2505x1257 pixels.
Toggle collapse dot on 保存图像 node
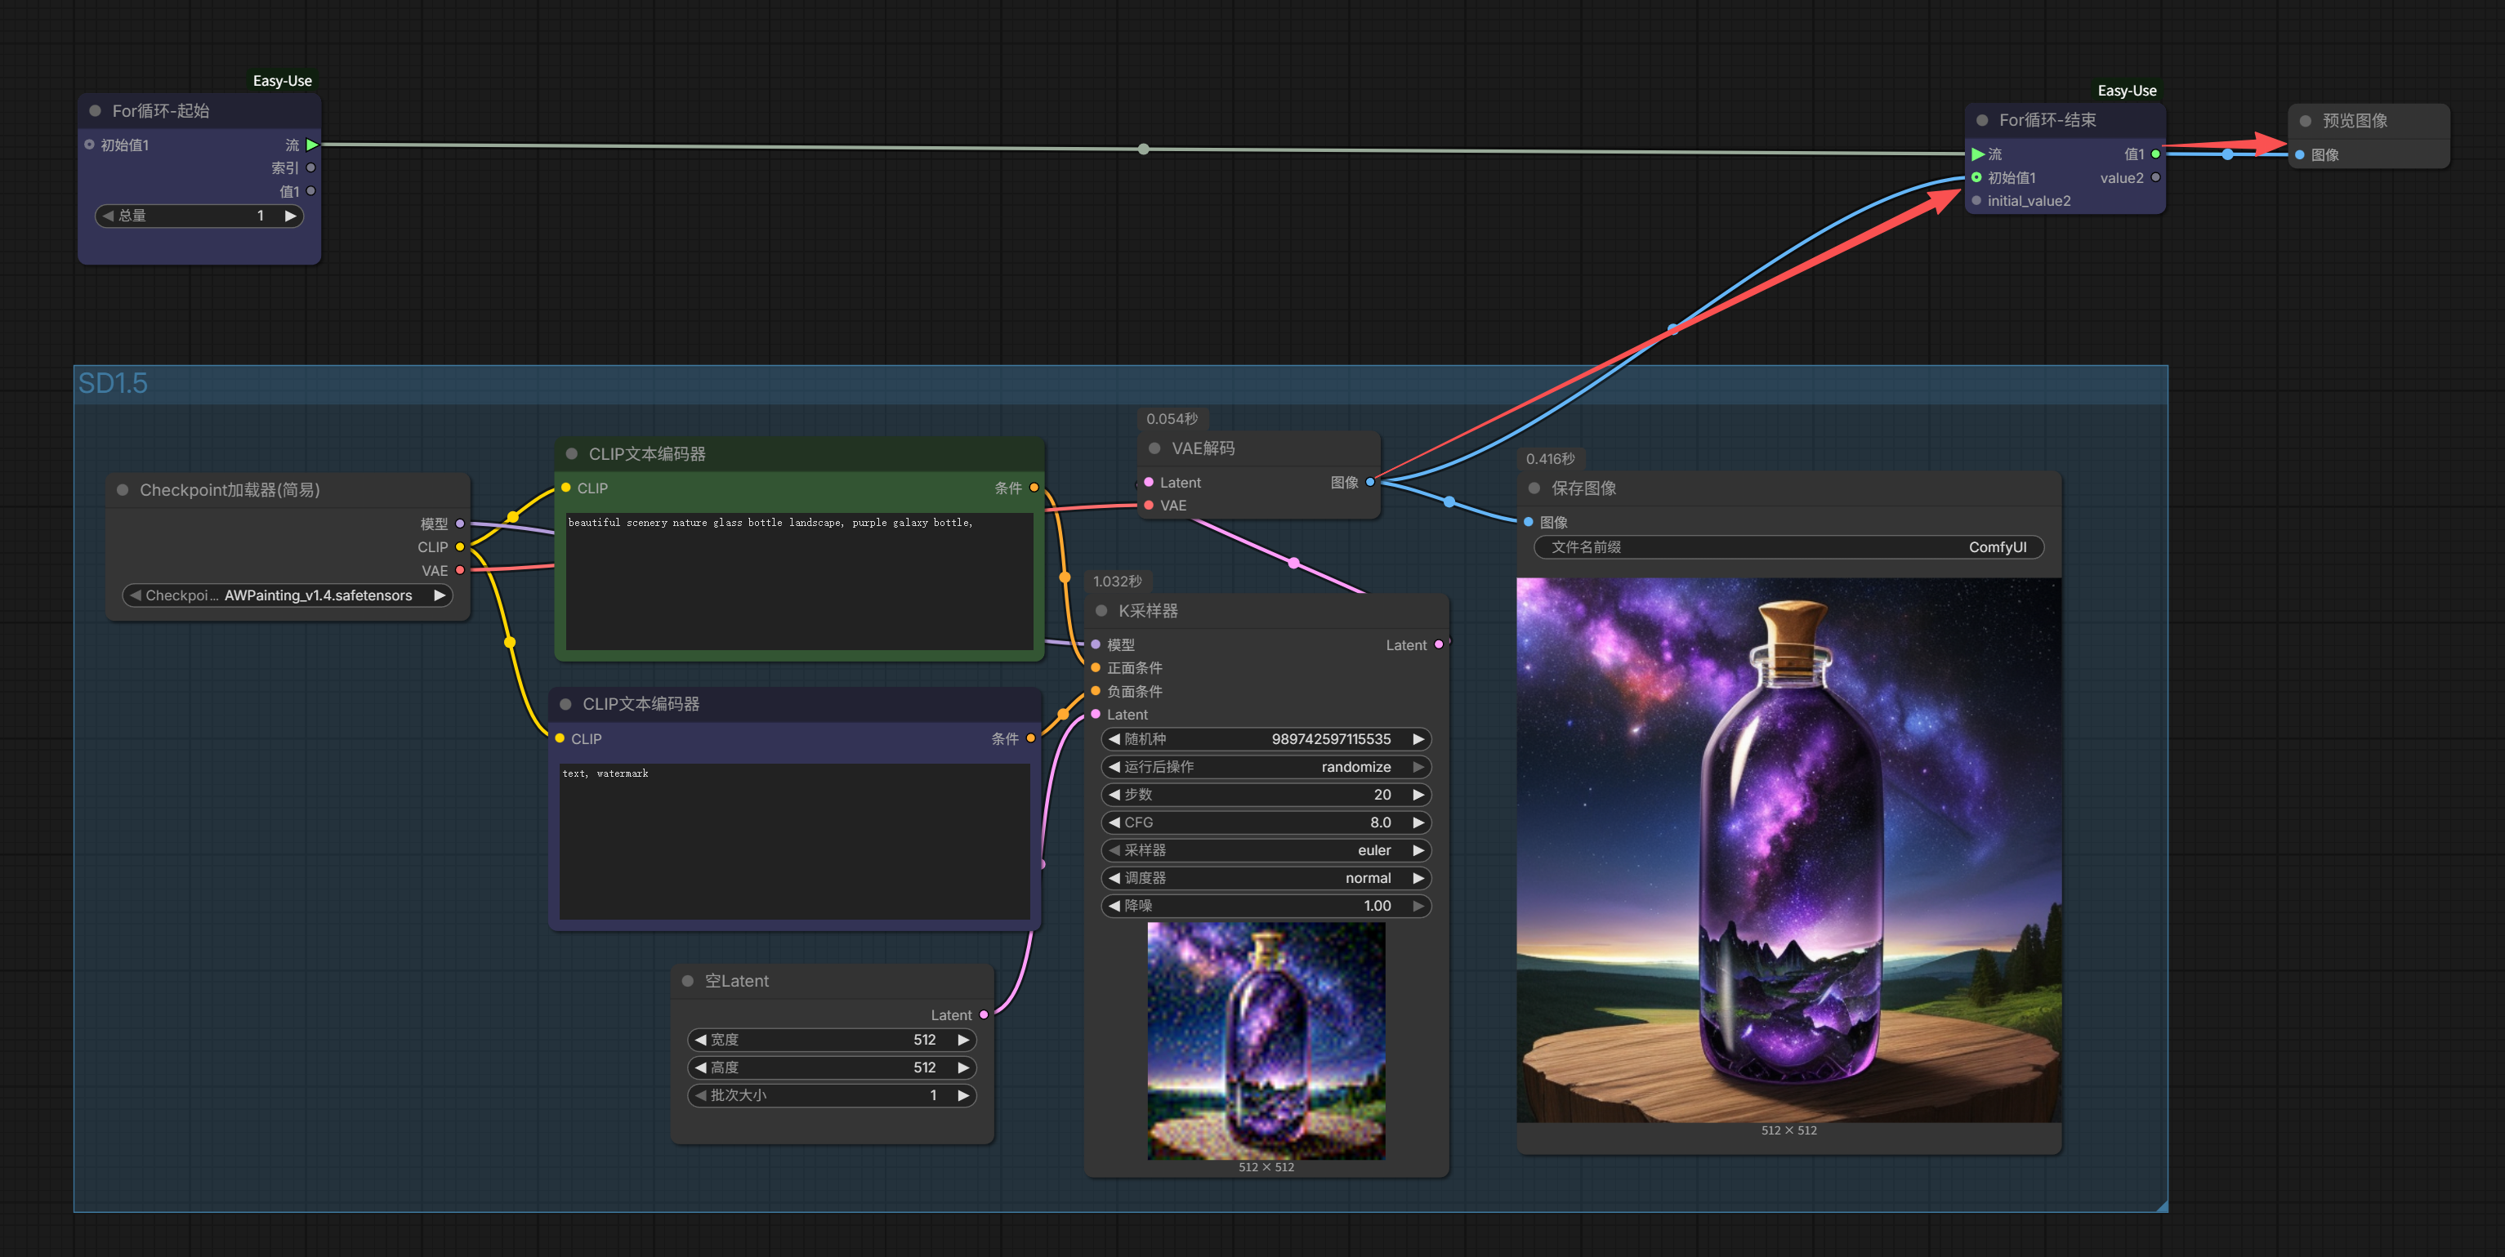[1534, 488]
